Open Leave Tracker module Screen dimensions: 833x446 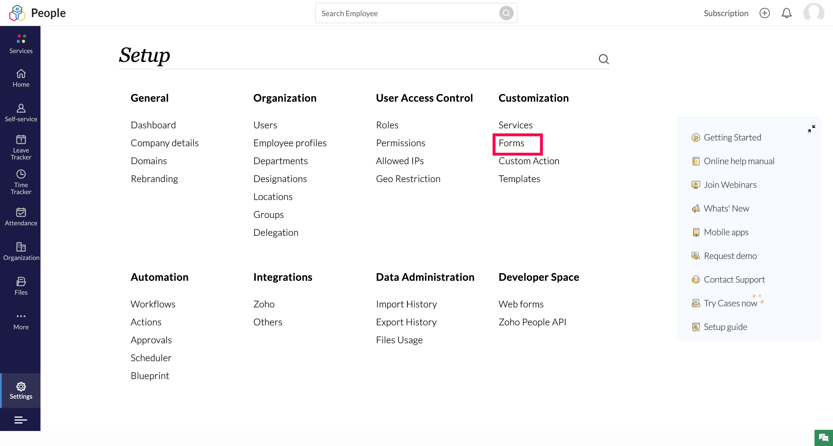[21, 148]
